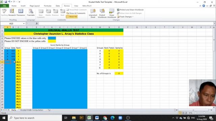This screenshot has height=121, width=216.
Task: Click the Undo arrow icon
Action: [x=9, y=2]
